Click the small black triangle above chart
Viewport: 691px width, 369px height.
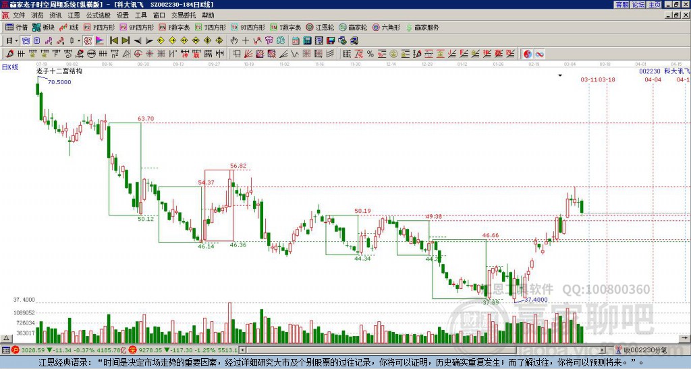pos(560,75)
